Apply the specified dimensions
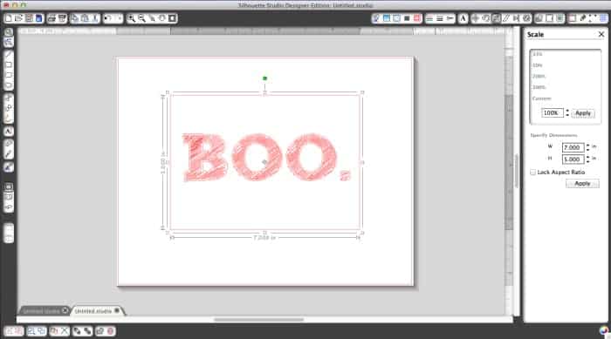Viewport: 611px width, 339px height. pyautogui.click(x=582, y=183)
